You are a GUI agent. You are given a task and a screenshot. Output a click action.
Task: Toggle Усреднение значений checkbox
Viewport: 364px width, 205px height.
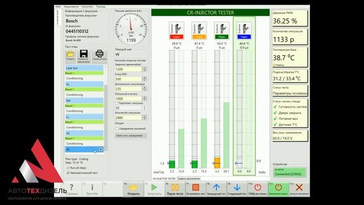click(117, 128)
